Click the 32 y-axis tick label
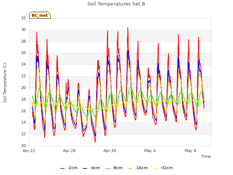This screenshot has width=233, height=175. (23, 18)
